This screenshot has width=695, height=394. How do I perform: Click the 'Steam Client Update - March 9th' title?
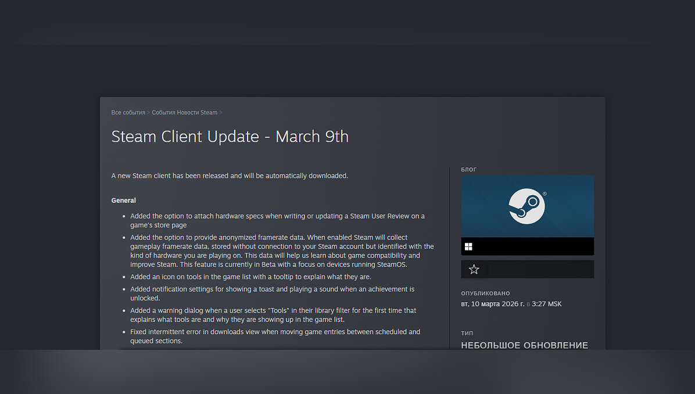(230, 137)
